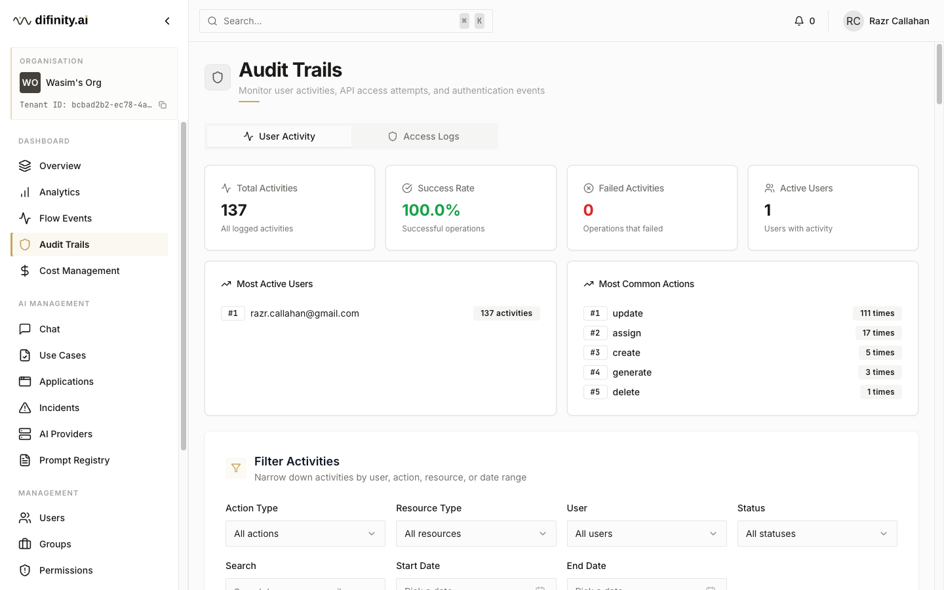
Task: Open Audit Trails in sidebar
Action: [90, 245]
